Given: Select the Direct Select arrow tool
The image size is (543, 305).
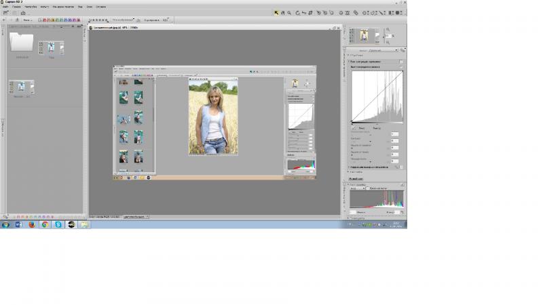Looking at the screenshot, I should pyautogui.click(x=276, y=13).
